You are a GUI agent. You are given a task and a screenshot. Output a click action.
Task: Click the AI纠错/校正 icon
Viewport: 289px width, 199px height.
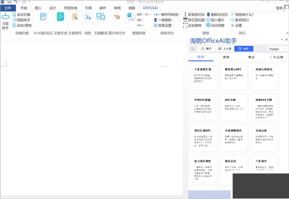pyautogui.click(x=43, y=17)
